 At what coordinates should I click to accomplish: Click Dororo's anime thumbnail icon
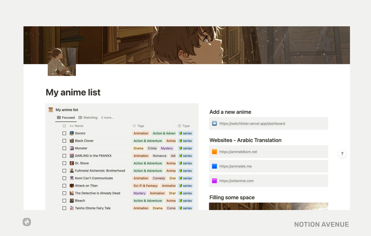(x=72, y=133)
